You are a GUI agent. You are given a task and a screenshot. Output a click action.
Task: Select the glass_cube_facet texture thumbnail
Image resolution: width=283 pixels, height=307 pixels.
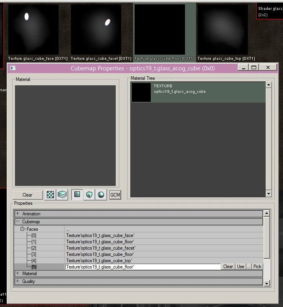(x=96, y=29)
